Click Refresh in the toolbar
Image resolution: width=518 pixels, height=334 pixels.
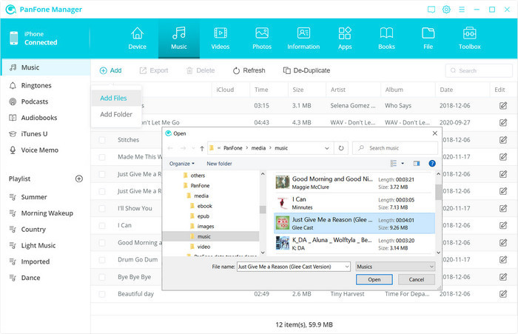249,70
